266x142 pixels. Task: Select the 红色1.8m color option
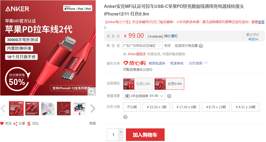click(x=138, y=84)
